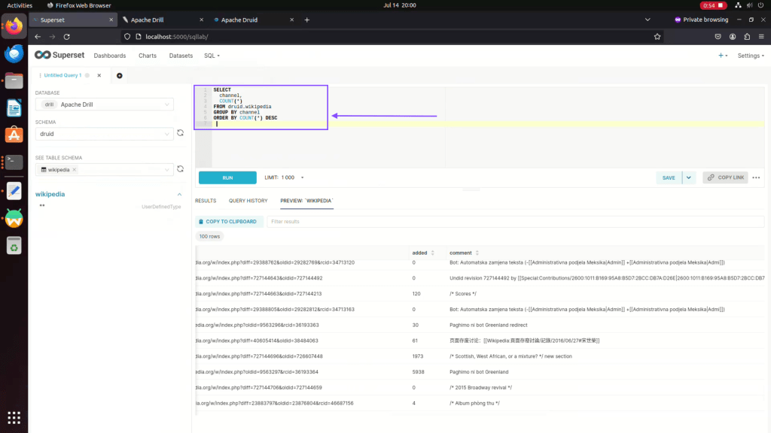Refresh the schema list

(181, 134)
